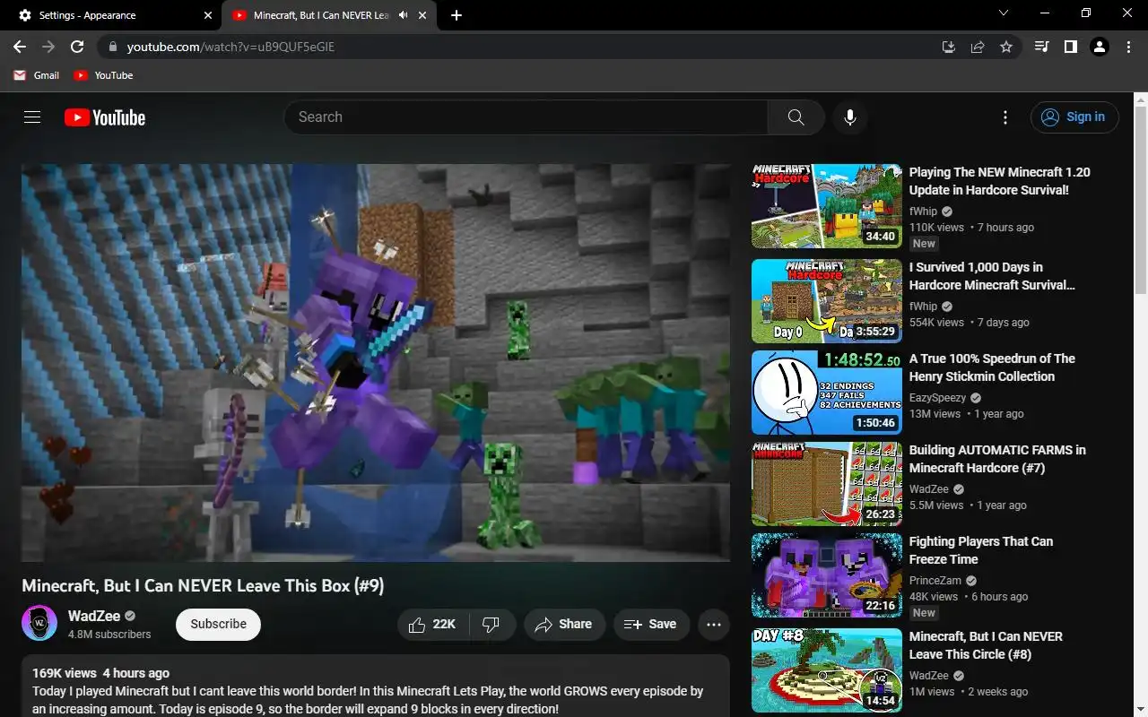Image resolution: width=1148 pixels, height=717 pixels.
Task: Open tab search chevron dropdown
Action: (1004, 13)
